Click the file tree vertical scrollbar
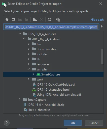107x129 pixels. coord(102,57)
